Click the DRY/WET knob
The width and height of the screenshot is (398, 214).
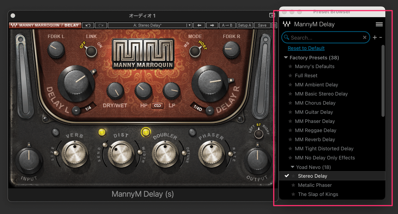pos(115,91)
